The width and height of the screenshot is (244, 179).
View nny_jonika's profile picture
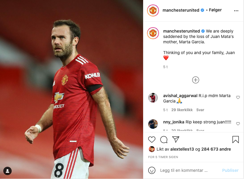click(x=153, y=124)
